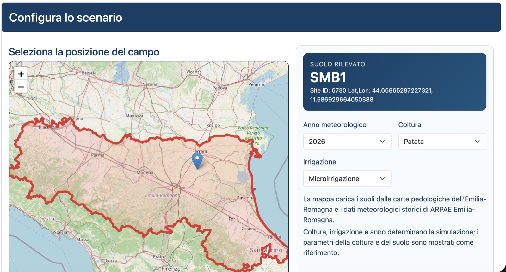Click Verona label on the map
Screen dimensions: 506x272
pyautogui.click(x=150, y=84)
